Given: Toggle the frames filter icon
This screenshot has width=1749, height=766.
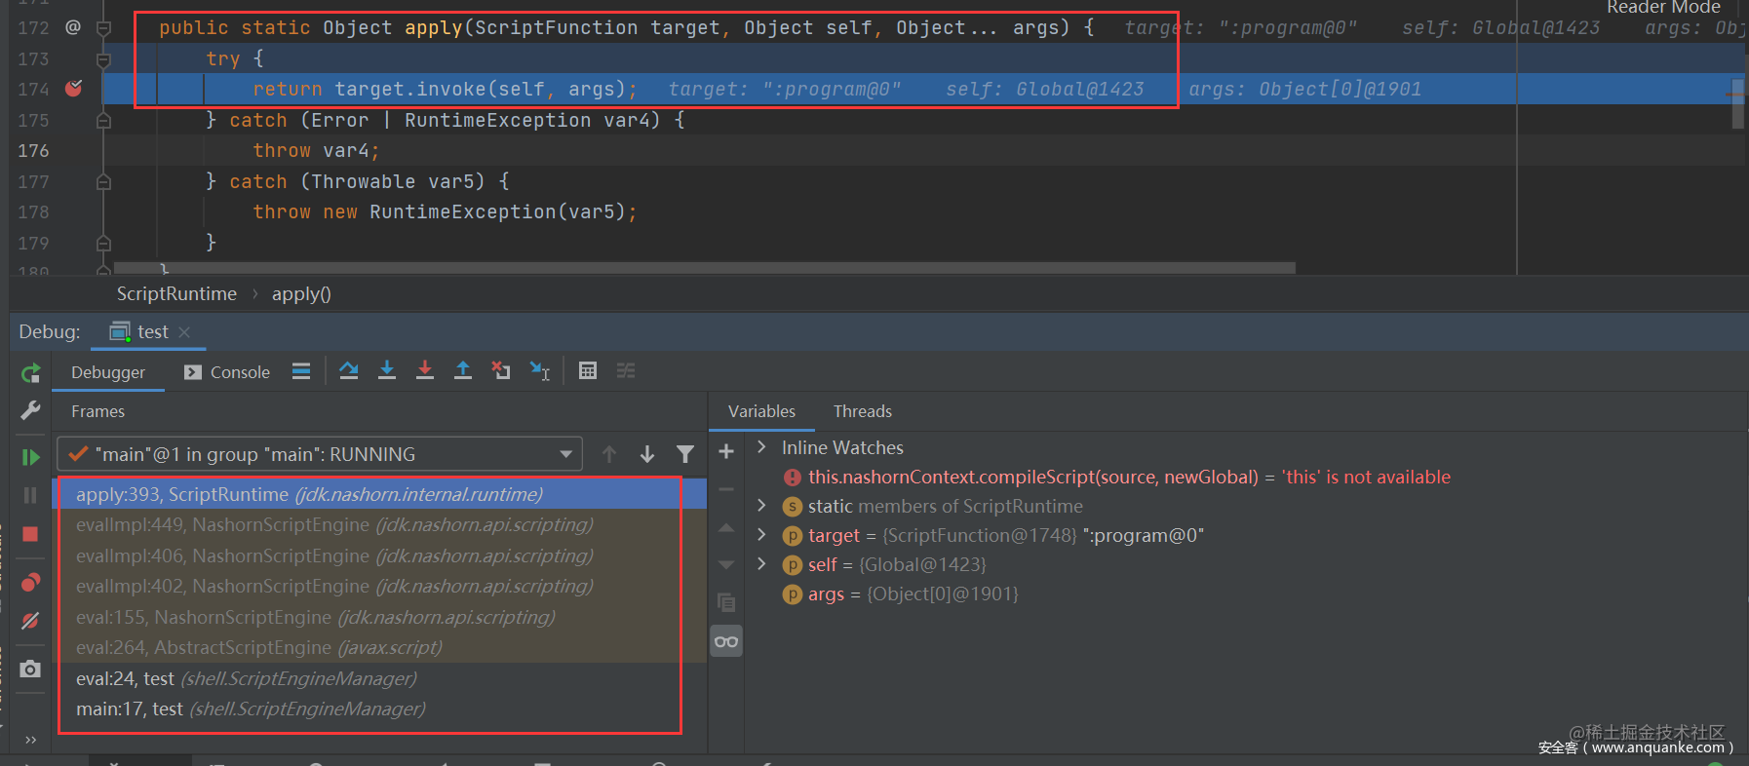Looking at the screenshot, I should (685, 454).
